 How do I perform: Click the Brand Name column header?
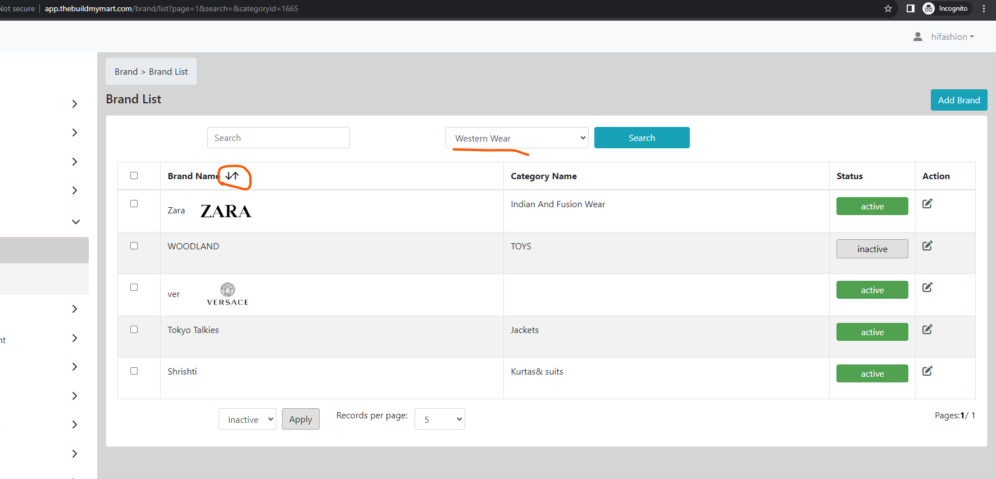[x=194, y=176]
